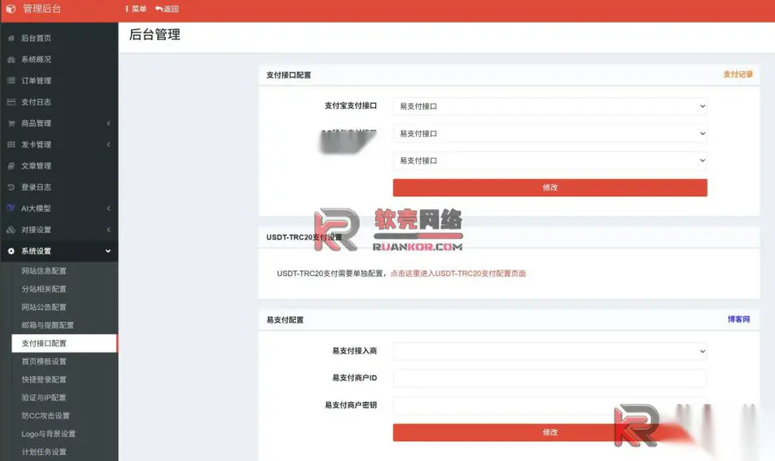Select 支付接口配置 submenu item
This screenshot has height=461, width=775.
[x=64, y=343]
